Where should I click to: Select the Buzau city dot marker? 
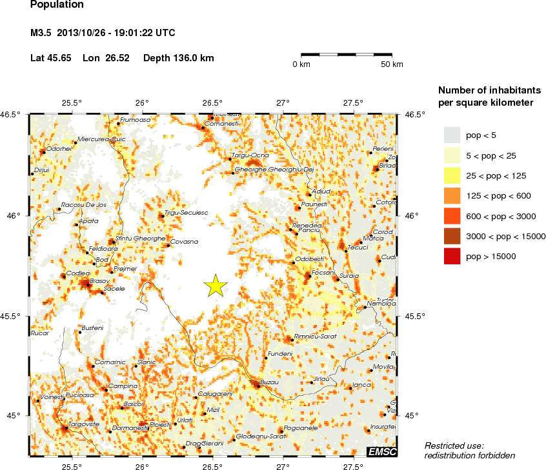pos(258,386)
